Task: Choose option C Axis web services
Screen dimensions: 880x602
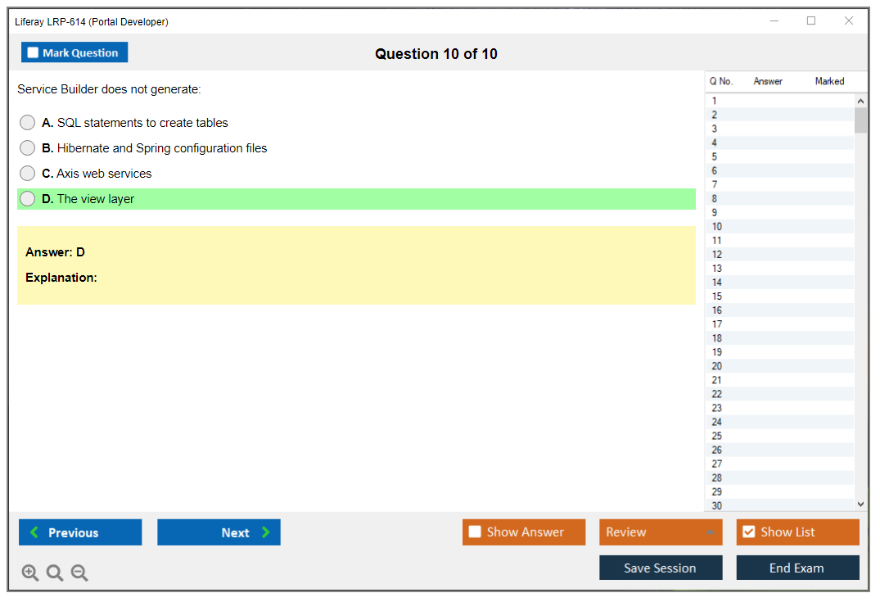Action: (x=28, y=174)
